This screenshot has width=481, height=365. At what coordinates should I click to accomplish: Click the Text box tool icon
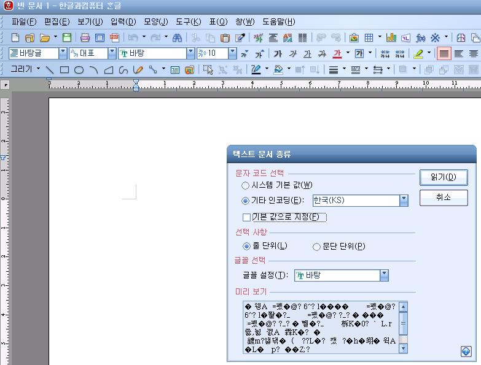tap(175, 70)
